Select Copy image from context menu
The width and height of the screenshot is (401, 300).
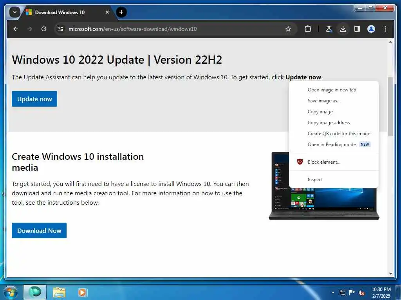click(334, 112)
